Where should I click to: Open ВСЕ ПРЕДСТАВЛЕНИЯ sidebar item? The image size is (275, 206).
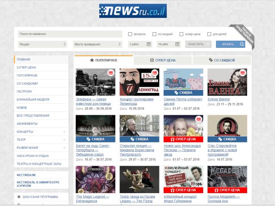[x=41, y=116]
